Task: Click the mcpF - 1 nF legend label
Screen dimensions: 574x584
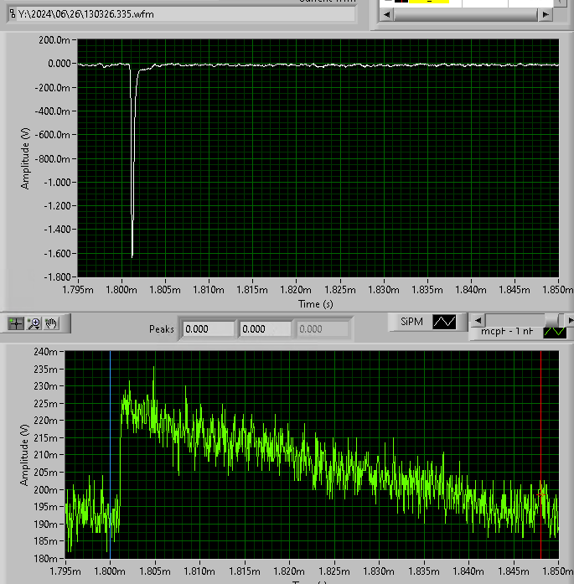Action: [x=507, y=332]
